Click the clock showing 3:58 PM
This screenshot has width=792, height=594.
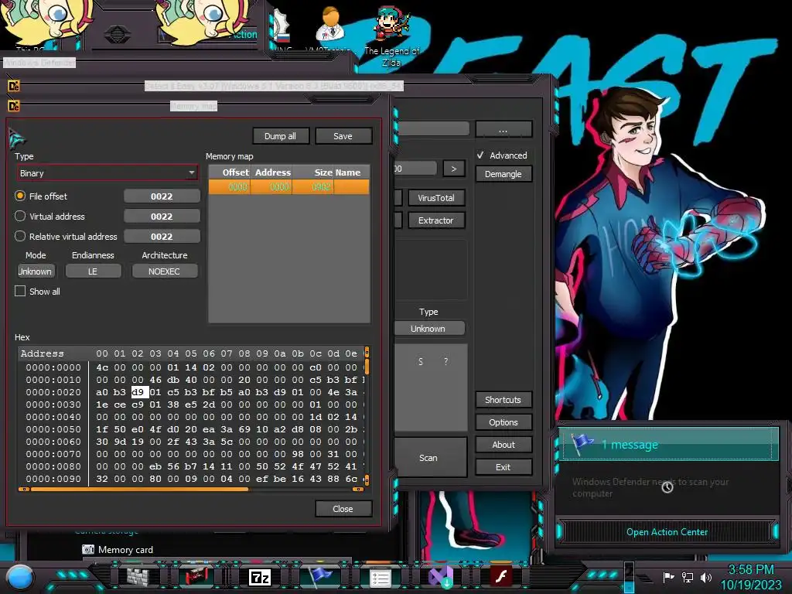pyautogui.click(x=750, y=569)
